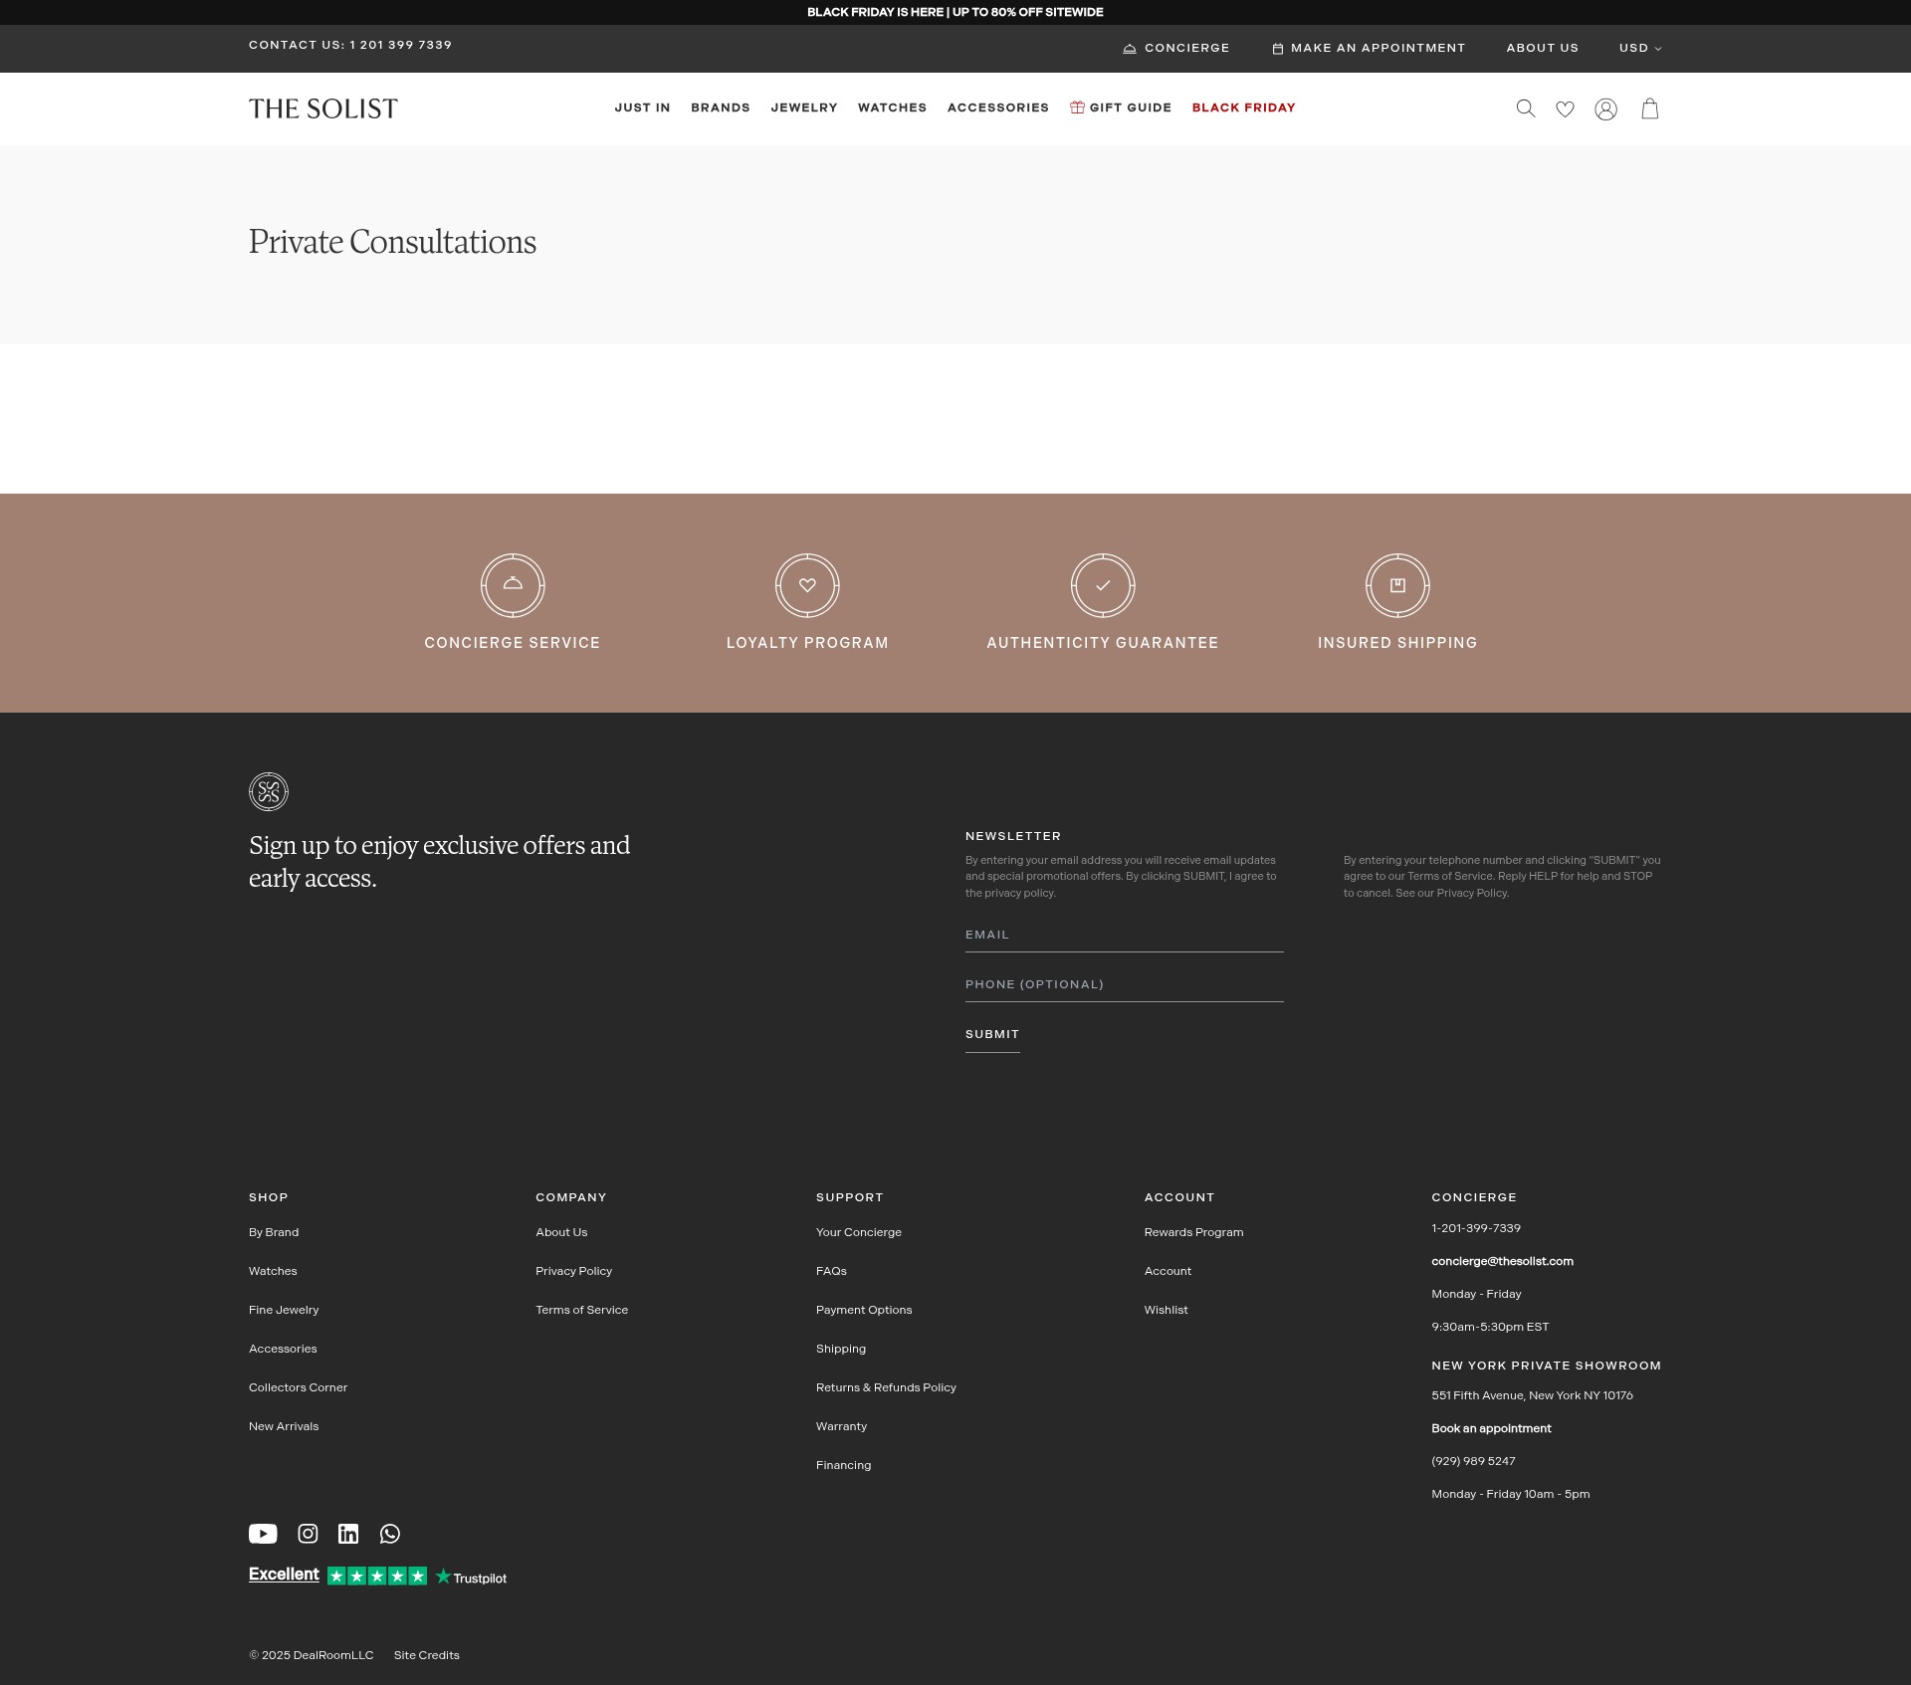Click the Black Friday announcement banner
Image resolution: width=1911 pixels, height=1685 pixels.
click(x=955, y=12)
